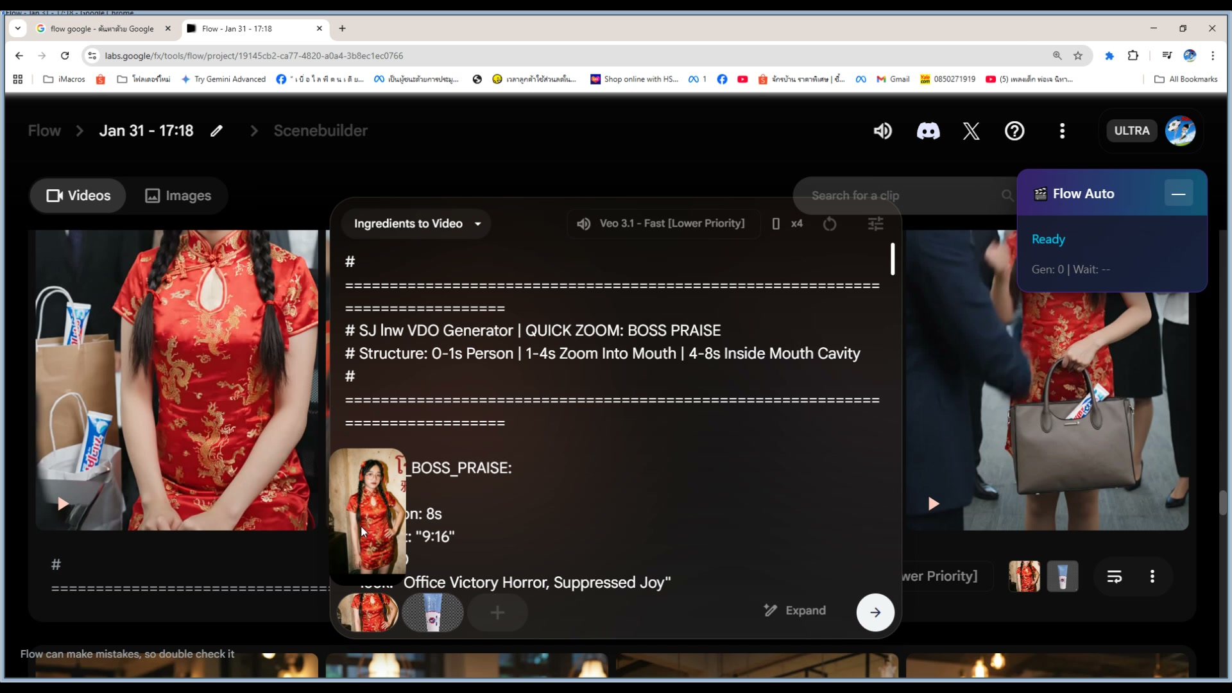1232x693 pixels.
Task: Change the x4 output count
Action: (796, 223)
